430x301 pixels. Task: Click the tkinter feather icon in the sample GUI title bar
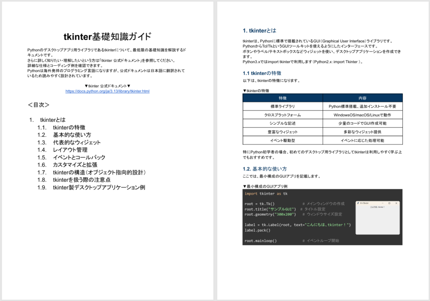[x=358, y=203]
